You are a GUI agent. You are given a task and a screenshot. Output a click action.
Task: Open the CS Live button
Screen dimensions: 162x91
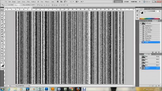[x=147, y=2]
